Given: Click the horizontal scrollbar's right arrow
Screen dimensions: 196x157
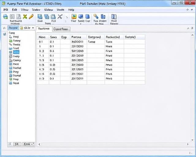Looking at the screenshot, I should click(188, 144).
